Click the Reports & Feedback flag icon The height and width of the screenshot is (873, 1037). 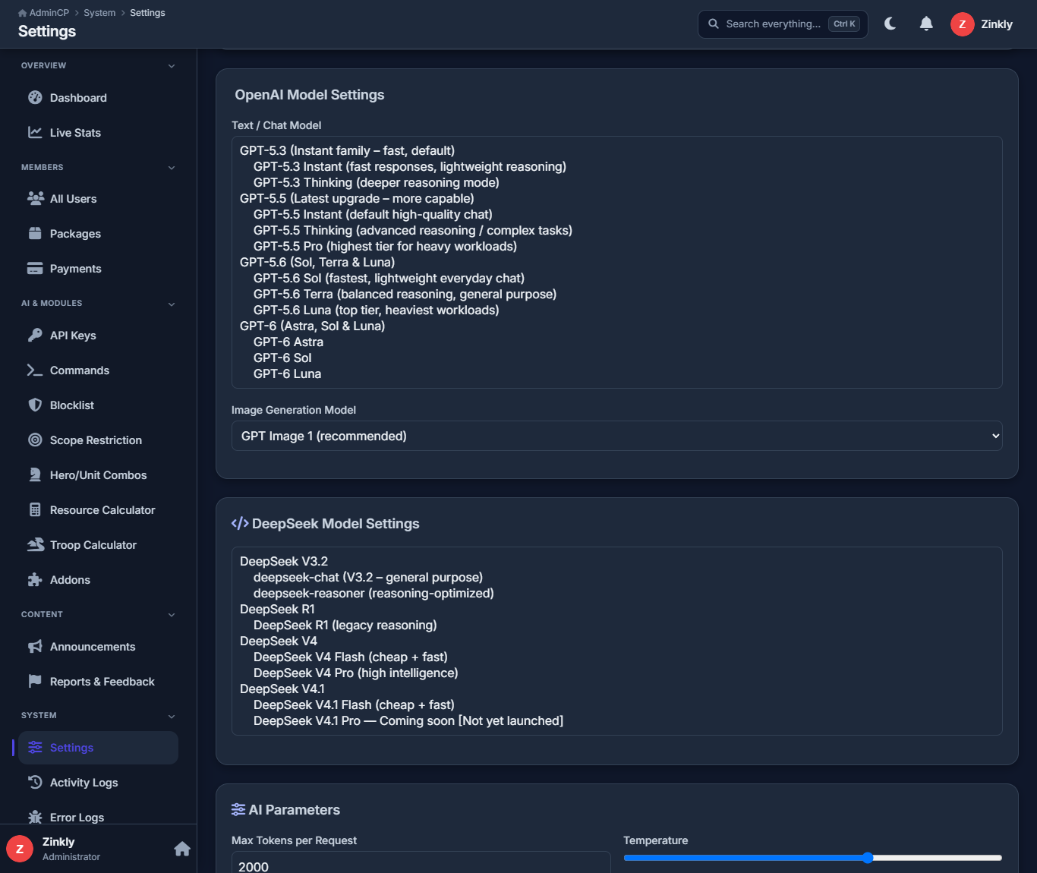click(35, 681)
